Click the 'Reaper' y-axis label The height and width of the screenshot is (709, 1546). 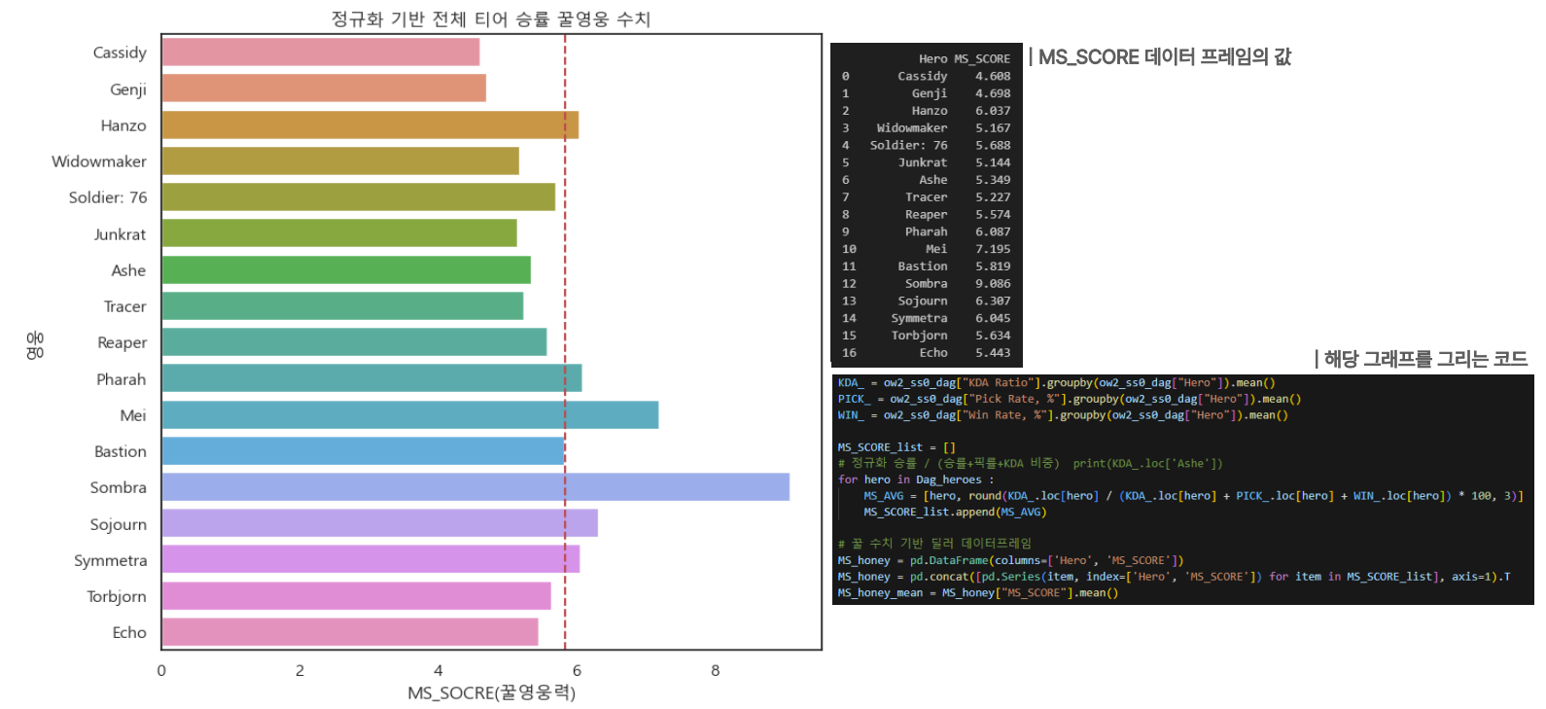[123, 342]
